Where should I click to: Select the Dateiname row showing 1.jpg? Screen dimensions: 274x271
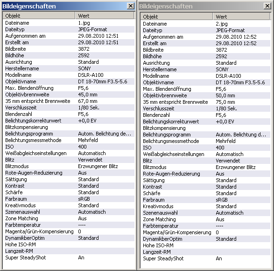[70, 23]
